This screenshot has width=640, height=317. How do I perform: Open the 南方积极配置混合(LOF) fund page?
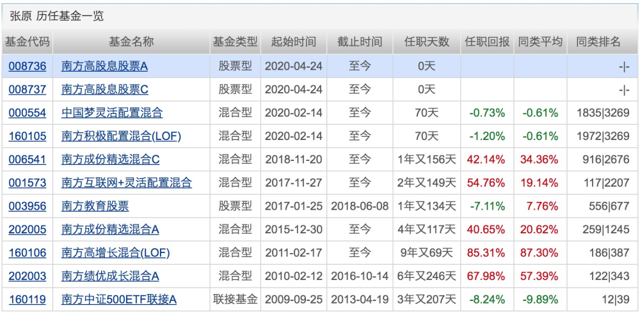121,136
